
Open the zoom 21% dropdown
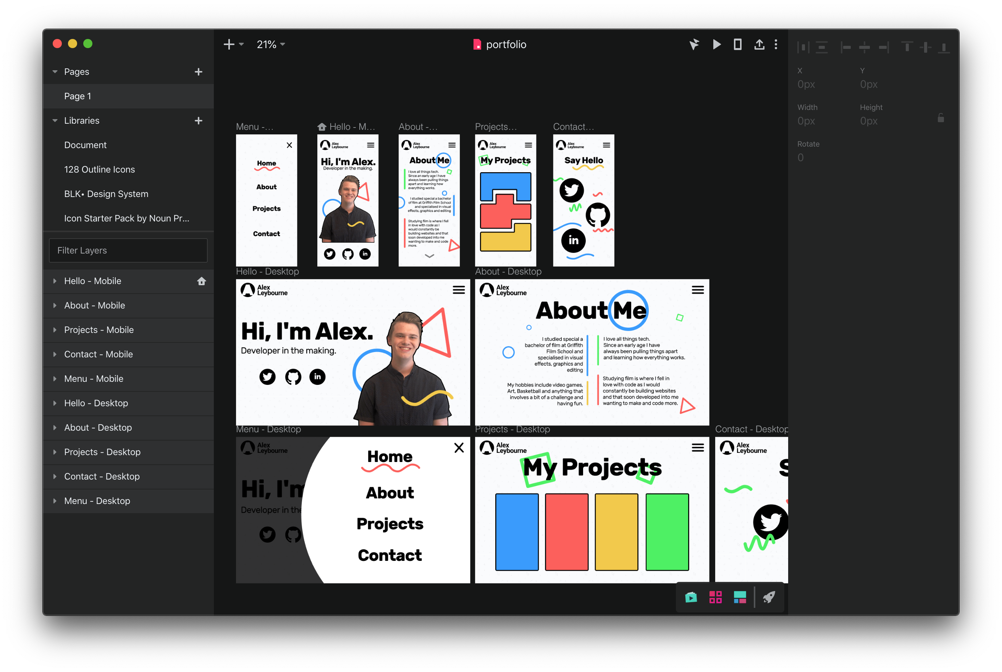[271, 45]
